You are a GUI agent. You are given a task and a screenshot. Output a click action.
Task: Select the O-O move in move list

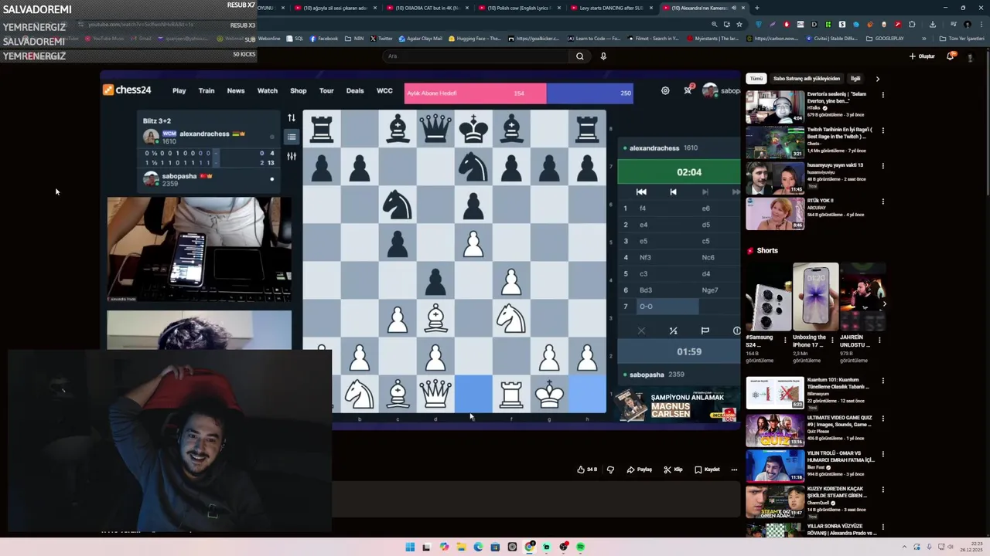[x=667, y=307]
